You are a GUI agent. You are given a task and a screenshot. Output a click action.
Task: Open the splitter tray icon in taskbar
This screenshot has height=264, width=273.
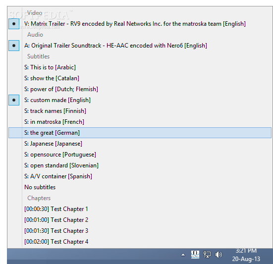[195, 255]
